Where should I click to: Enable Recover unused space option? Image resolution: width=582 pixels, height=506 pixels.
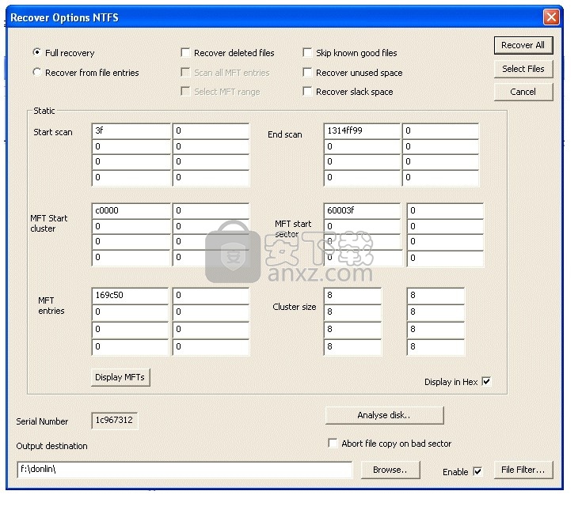[x=307, y=72]
